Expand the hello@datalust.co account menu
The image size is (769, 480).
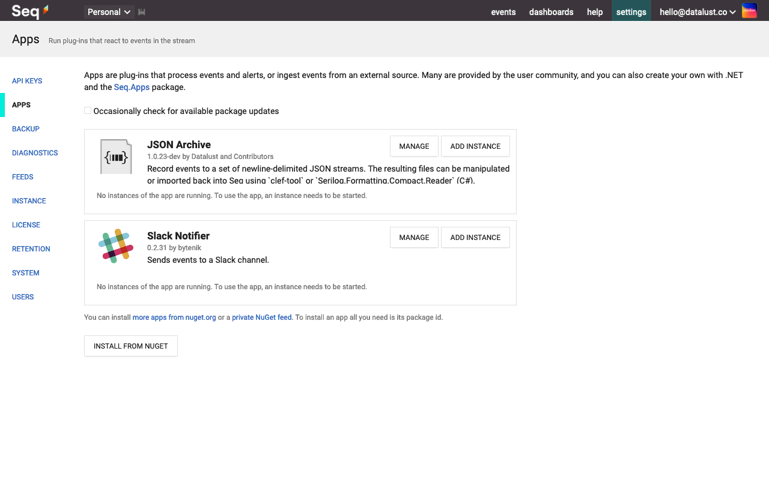click(x=698, y=12)
